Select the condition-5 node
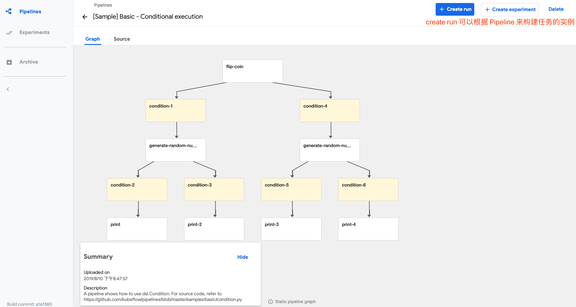576x307 pixels. pyautogui.click(x=291, y=189)
